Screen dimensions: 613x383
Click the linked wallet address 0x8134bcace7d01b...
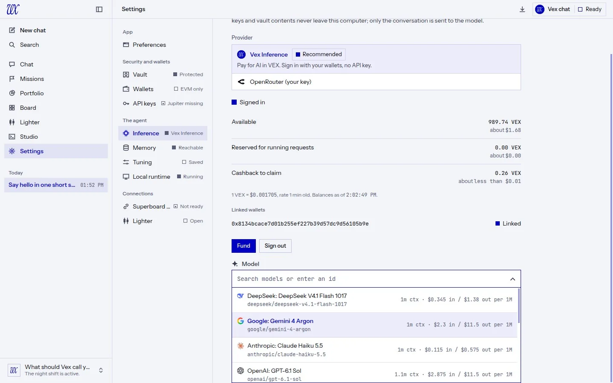click(300, 224)
